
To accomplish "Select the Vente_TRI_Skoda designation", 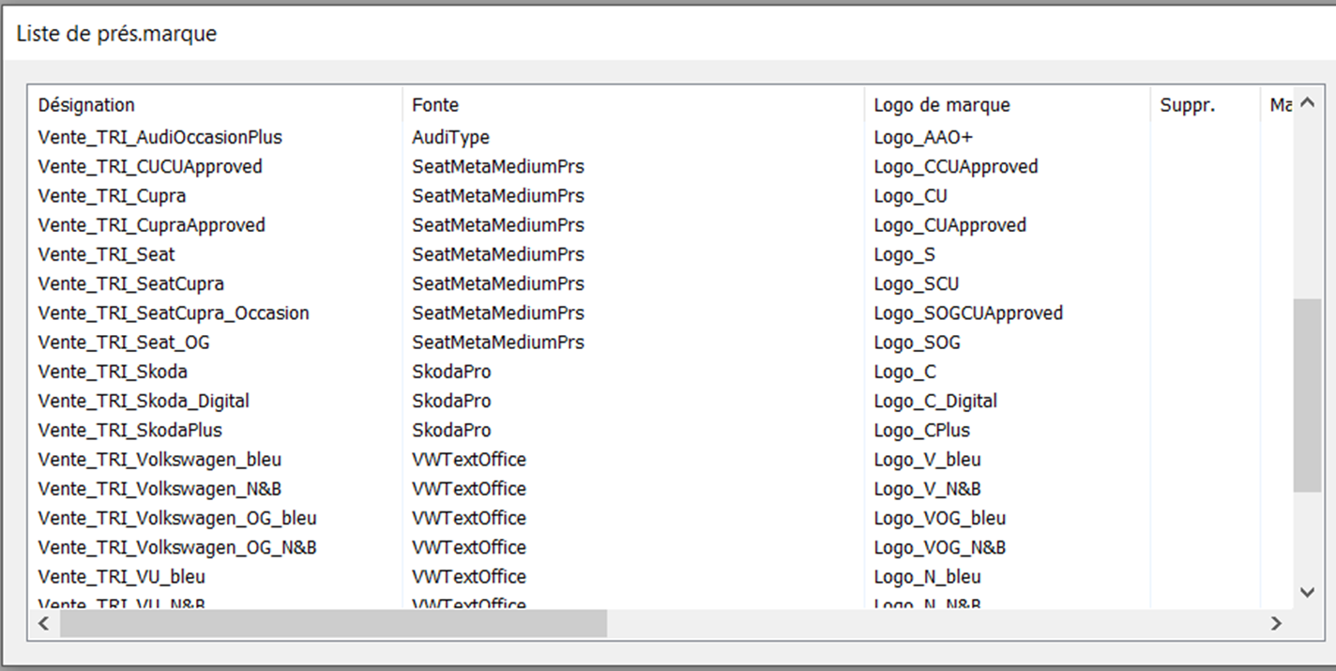I will pyautogui.click(x=113, y=371).
